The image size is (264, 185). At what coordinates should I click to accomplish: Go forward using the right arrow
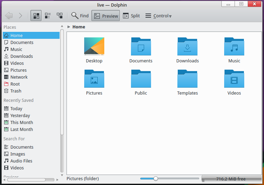[20, 16]
